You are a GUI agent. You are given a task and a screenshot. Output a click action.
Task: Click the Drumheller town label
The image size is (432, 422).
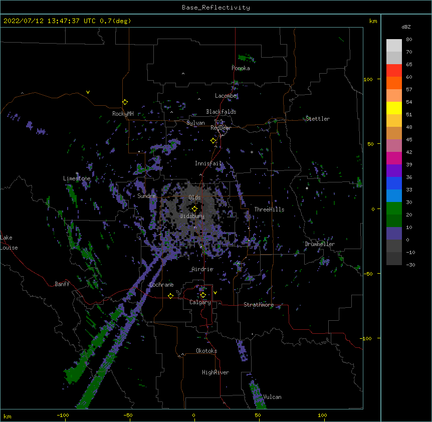coord(320,244)
